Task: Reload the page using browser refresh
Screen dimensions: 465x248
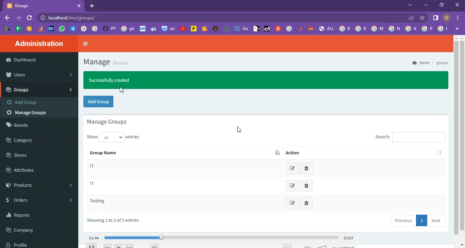Action: pos(29,18)
